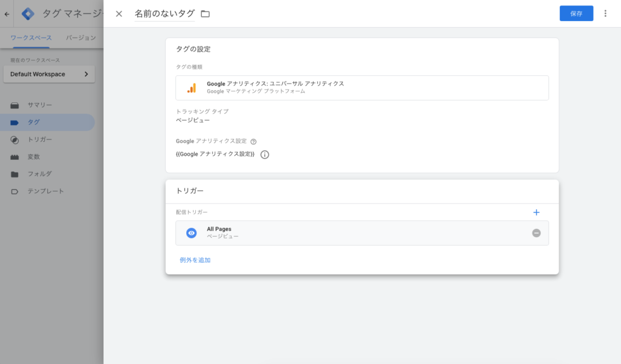Click the ページビュー tracking type value
The width and height of the screenshot is (621, 364).
coord(193,121)
